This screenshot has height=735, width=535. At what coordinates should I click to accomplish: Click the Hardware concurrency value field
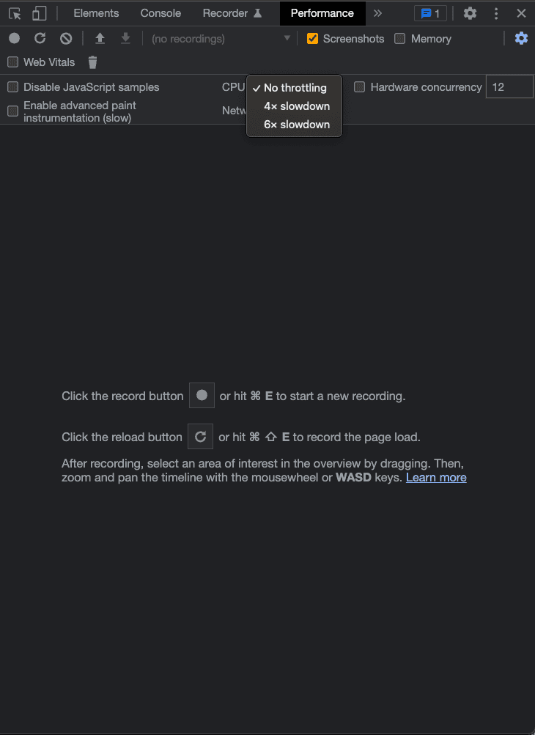tap(509, 86)
